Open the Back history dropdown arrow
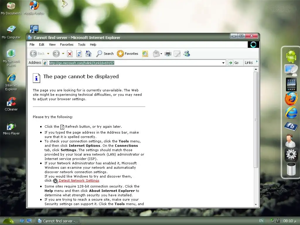The width and height of the screenshot is (300, 225). (48, 54)
